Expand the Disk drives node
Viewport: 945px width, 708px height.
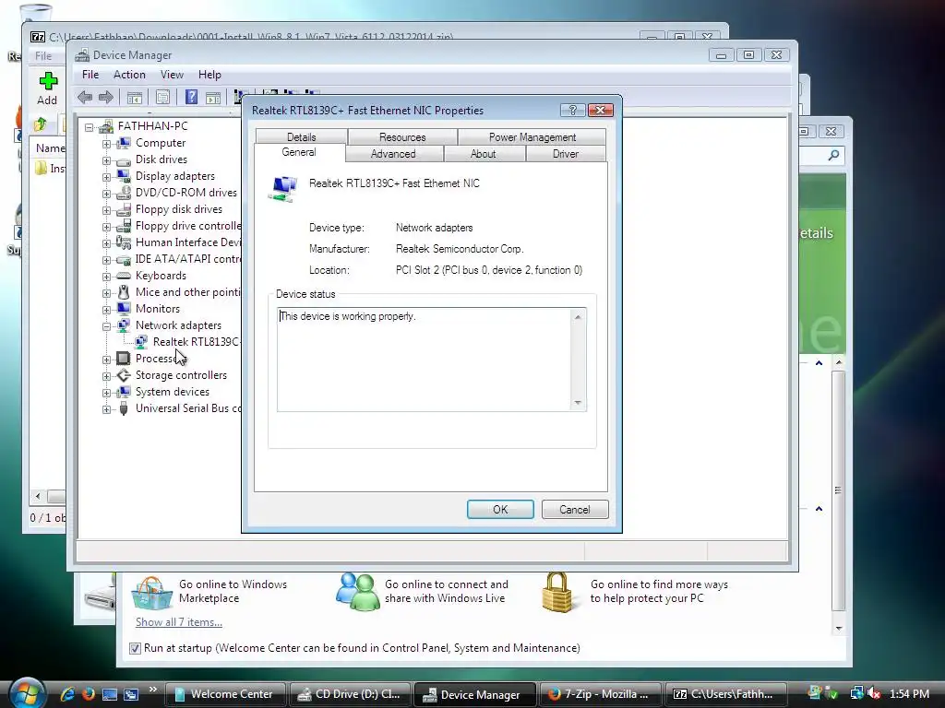[x=107, y=160]
